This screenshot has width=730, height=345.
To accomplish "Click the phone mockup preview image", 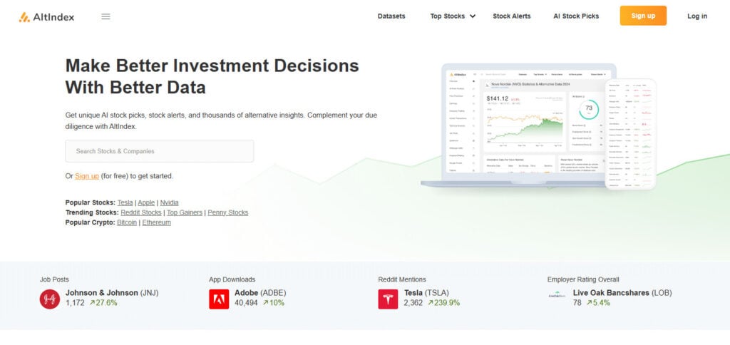I will (630, 134).
